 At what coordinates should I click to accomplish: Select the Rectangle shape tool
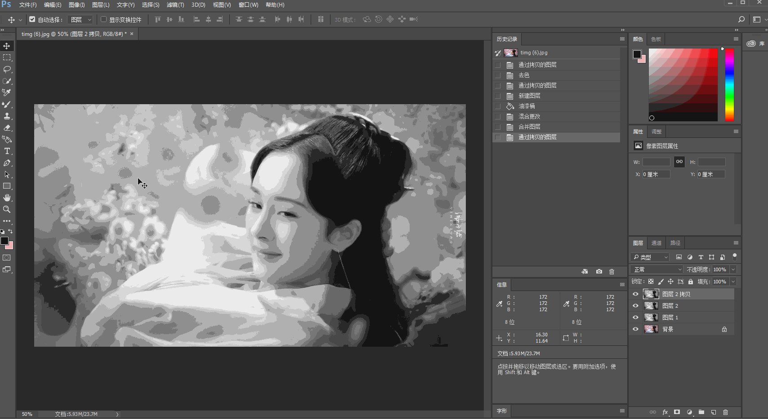pyautogui.click(x=7, y=186)
